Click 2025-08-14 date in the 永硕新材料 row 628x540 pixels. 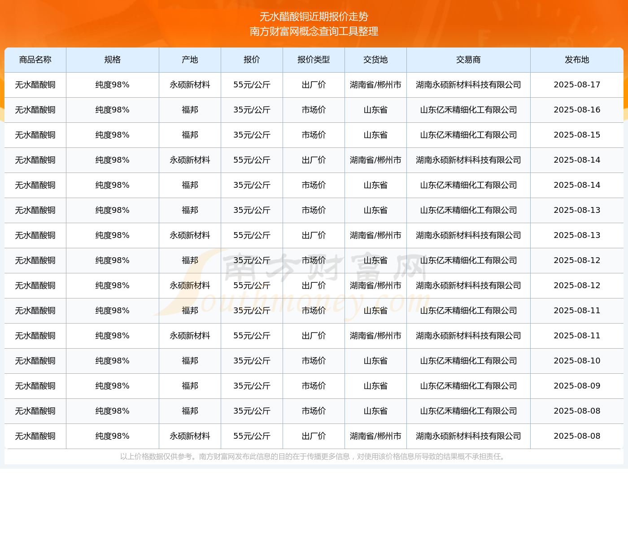577,160
